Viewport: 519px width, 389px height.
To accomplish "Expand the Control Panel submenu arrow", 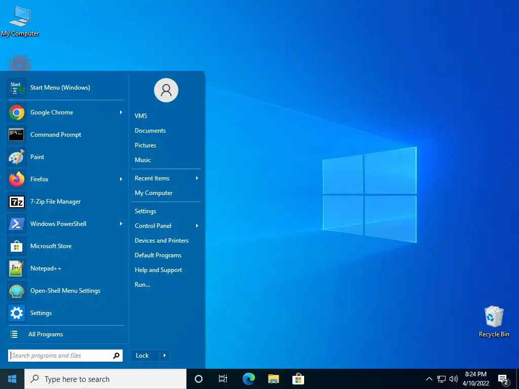I will pos(197,226).
